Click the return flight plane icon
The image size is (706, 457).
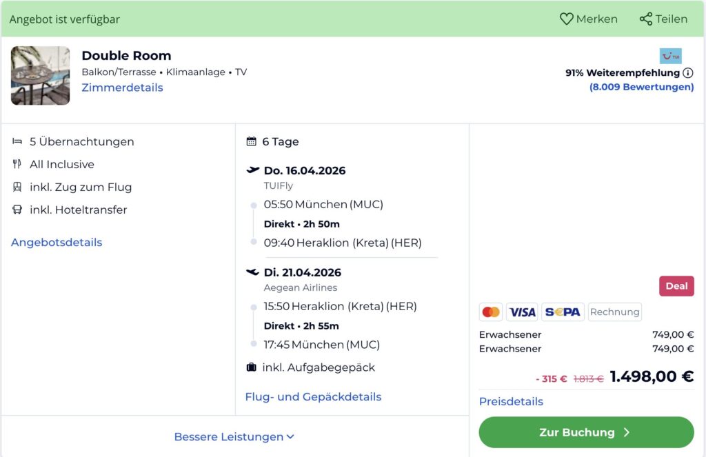(x=252, y=272)
